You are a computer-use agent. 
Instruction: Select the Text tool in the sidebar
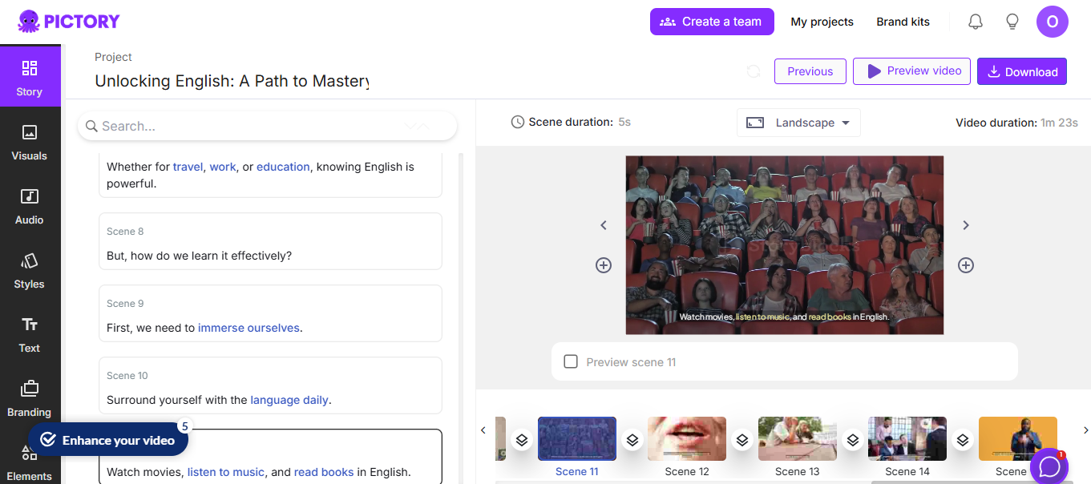[x=30, y=334]
